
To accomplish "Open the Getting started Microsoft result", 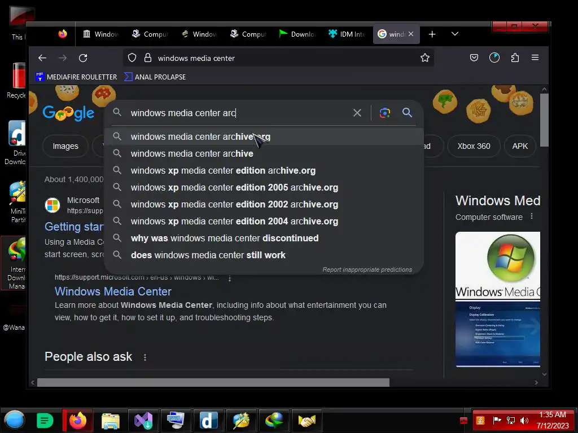I will coord(74,227).
